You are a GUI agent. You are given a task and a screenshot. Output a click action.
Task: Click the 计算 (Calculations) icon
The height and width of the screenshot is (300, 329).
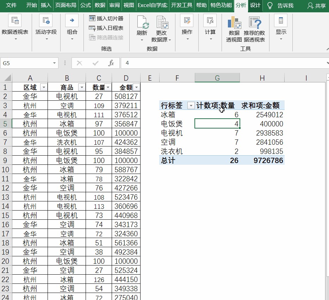(210, 21)
